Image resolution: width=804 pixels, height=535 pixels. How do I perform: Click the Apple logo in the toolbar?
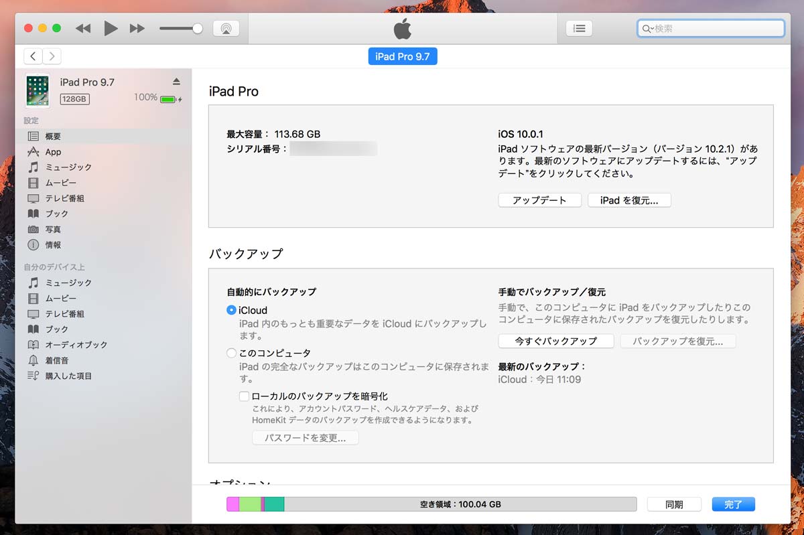click(x=402, y=28)
